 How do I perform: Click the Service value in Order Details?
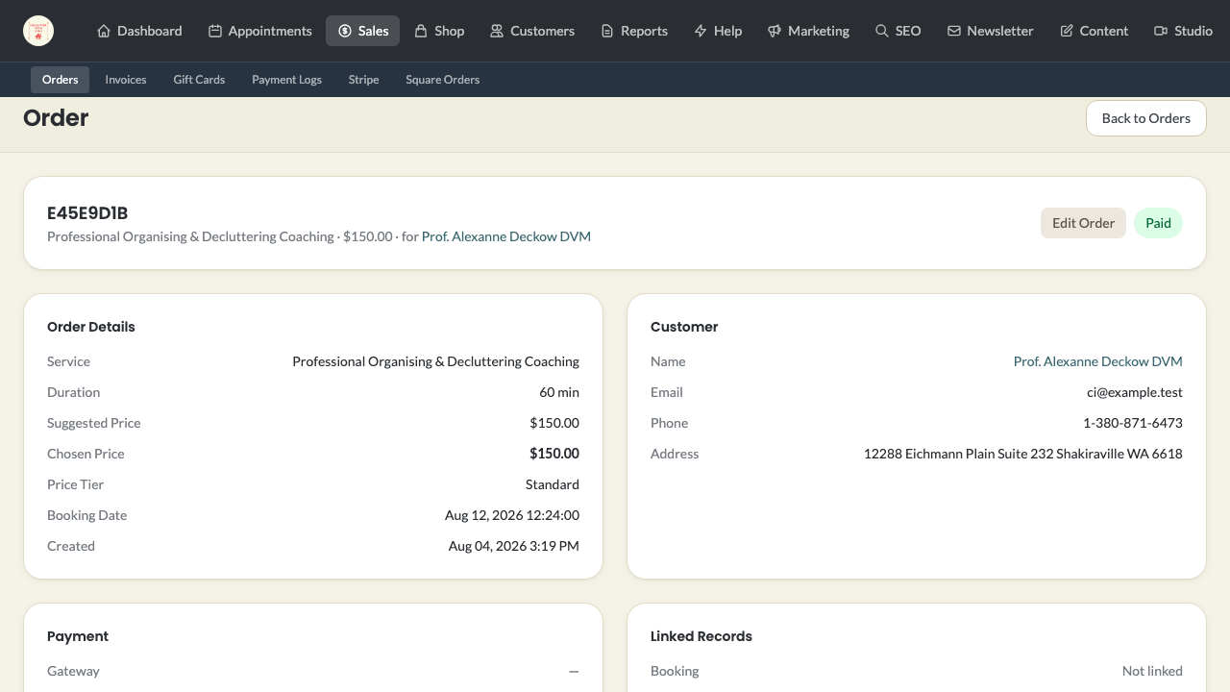tap(435, 361)
